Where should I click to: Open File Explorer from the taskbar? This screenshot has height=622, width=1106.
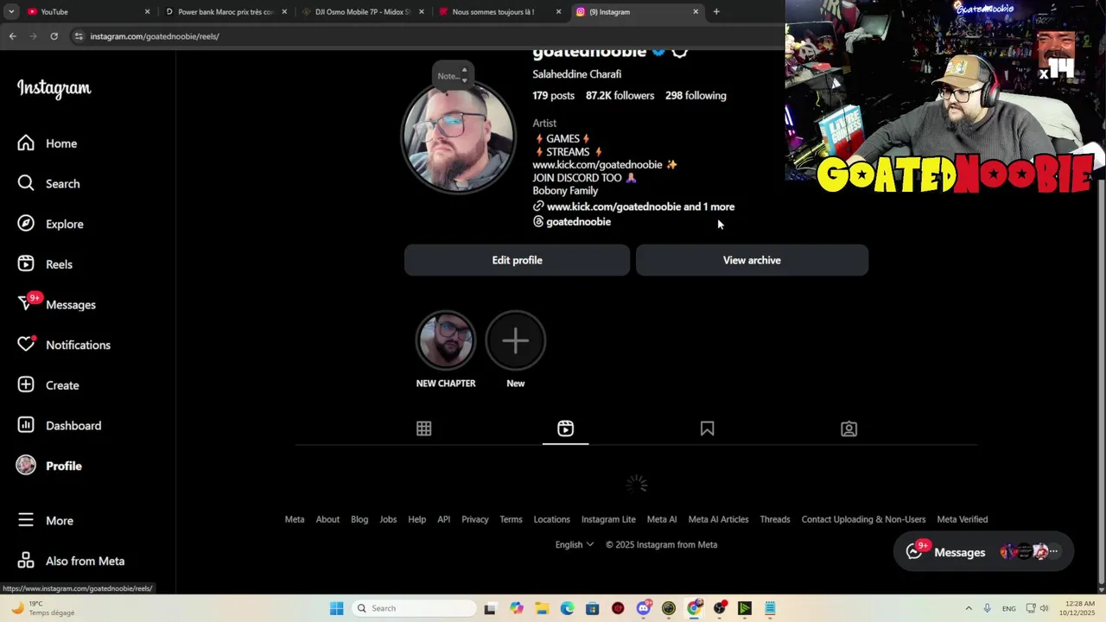542,608
